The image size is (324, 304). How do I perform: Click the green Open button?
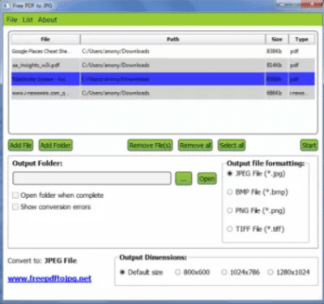(x=207, y=179)
